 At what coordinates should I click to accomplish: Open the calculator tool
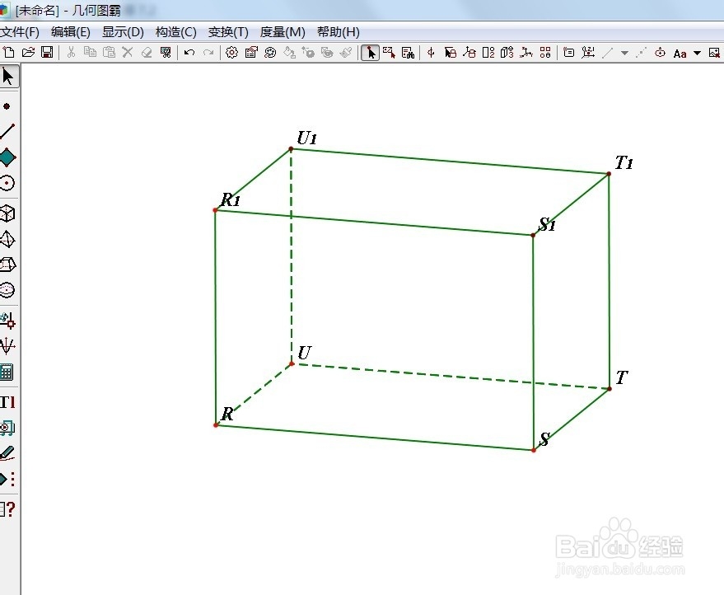pos(7,372)
